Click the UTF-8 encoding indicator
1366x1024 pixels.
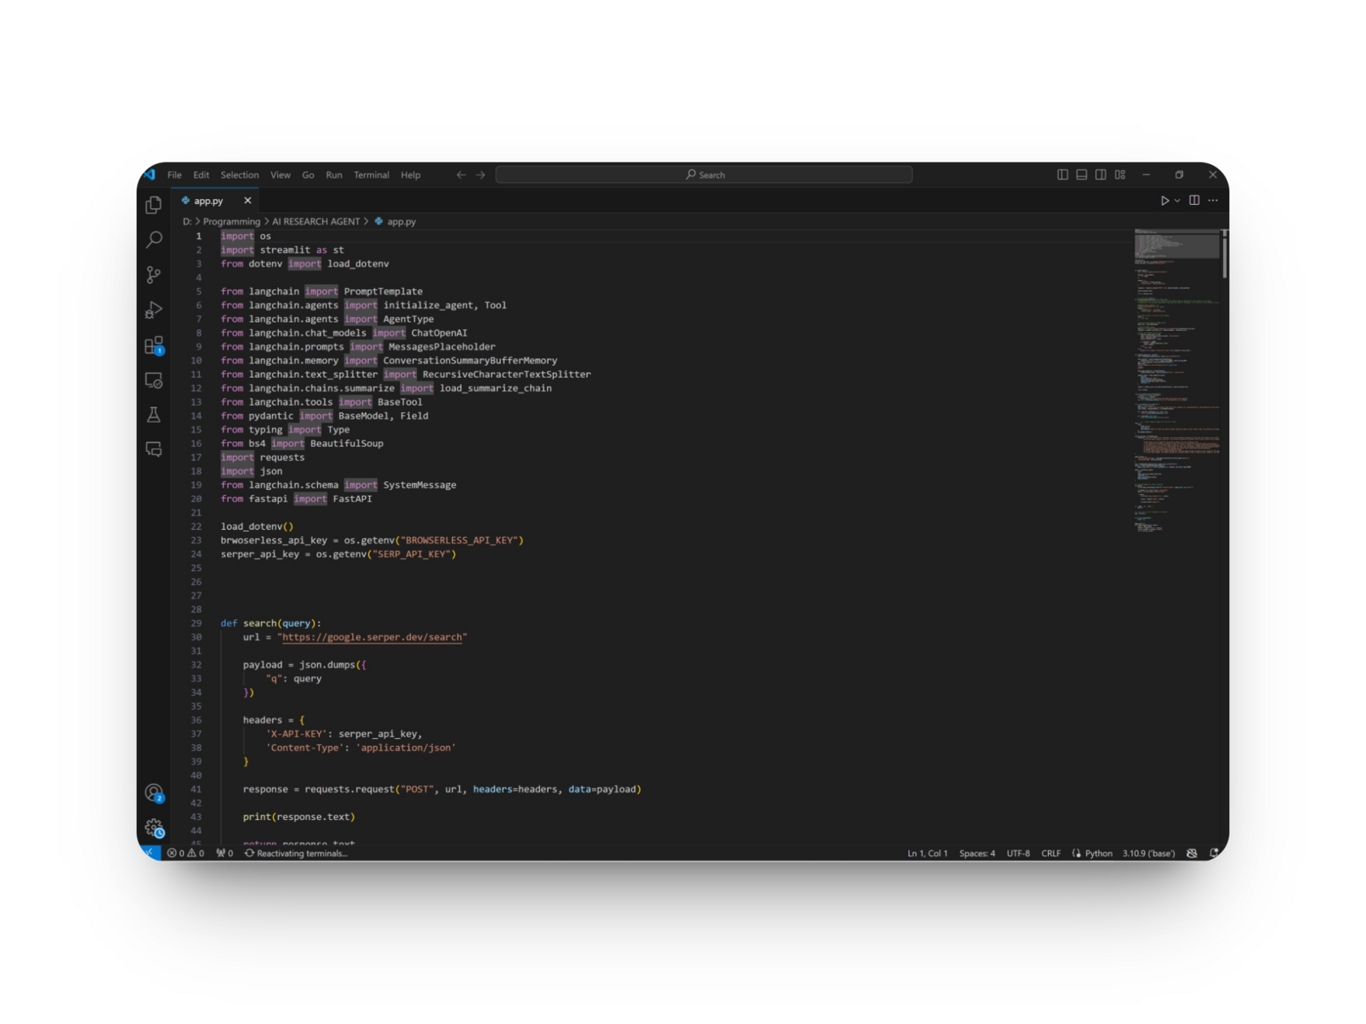pos(1018,853)
